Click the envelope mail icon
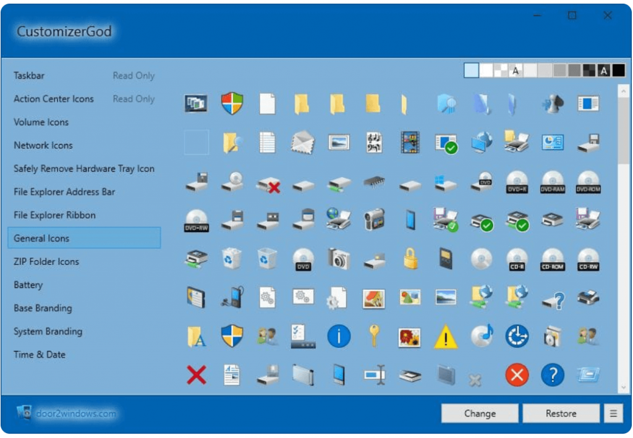Viewport: 633px width, 438px height. [303, 143]
